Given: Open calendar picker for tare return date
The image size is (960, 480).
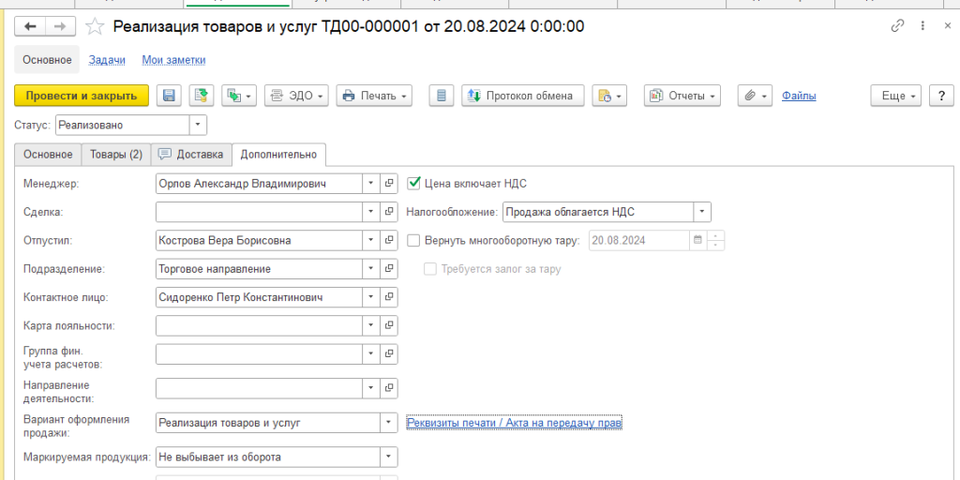Looking at the screenshot, I should [697, 240].
